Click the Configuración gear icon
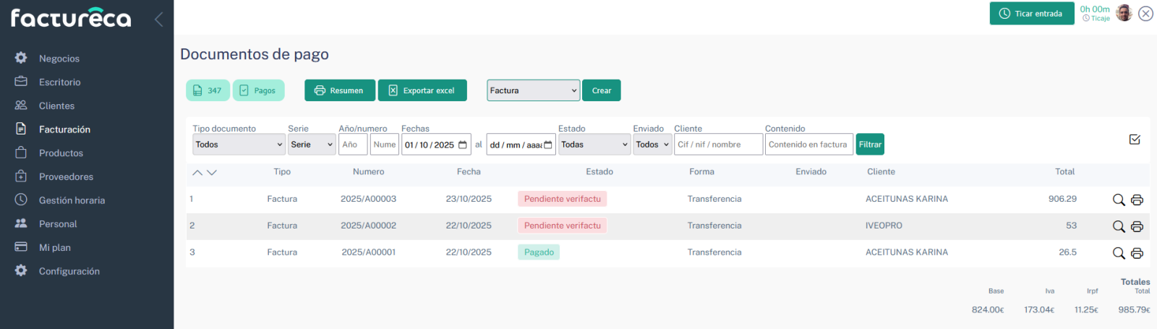 [x=21, y=270]
